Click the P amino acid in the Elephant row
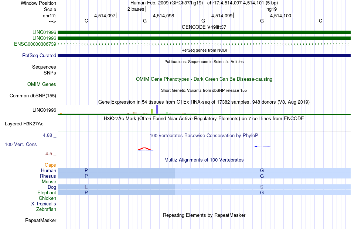This screenshot has width=351, height=229. click(x=86, y=192)
